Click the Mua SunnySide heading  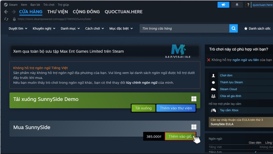tap(32, 127)
